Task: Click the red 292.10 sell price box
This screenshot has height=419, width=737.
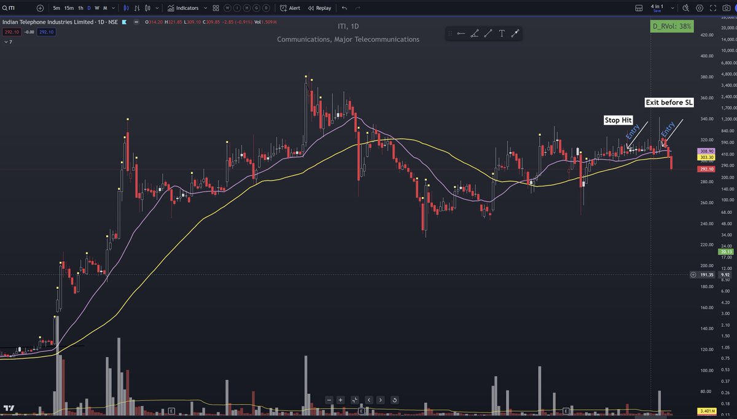Action: pos(11,32)
